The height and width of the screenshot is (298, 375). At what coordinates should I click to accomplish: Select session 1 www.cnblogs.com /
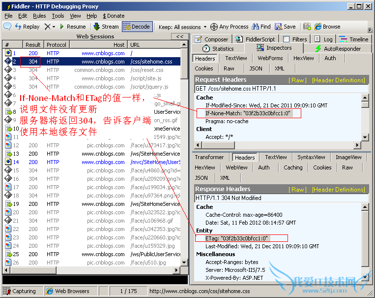pyautogui.click(x=92, y=53)
